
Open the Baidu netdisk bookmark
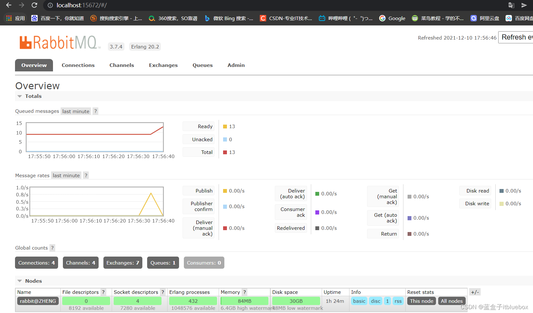click(x=519, y=18)
